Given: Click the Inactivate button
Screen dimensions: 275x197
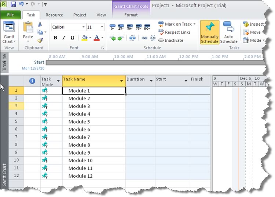Looking at the screenshot, I should 171,40.
